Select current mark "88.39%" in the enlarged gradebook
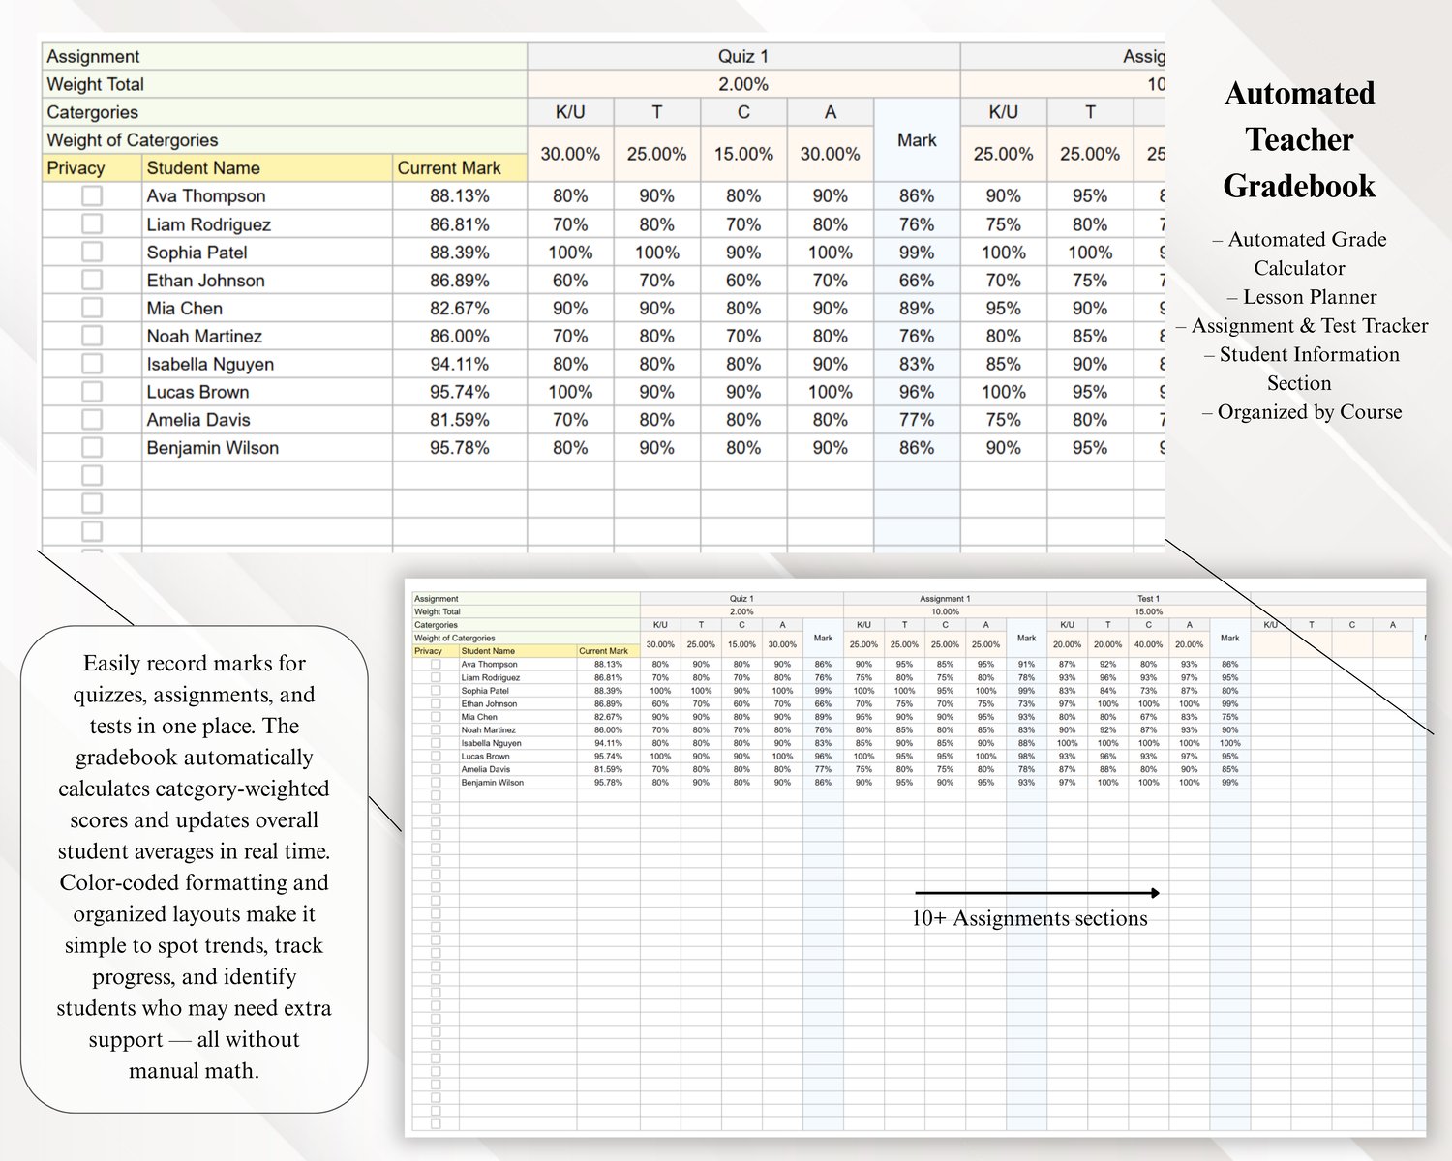Screen dimensions: 1452x1161 coord(460,253)
